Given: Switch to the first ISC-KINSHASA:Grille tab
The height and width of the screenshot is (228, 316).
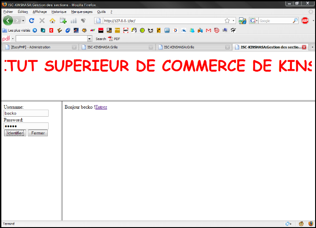Looking at the screenshot, I should [116, 47].
